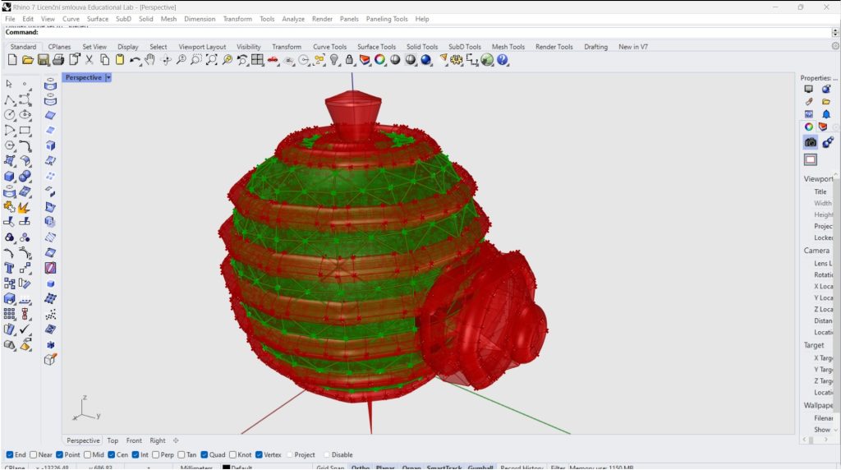Enable the Near osnap checkbox
This screenshot has height=470, width=841.
(x=33, y=455)
